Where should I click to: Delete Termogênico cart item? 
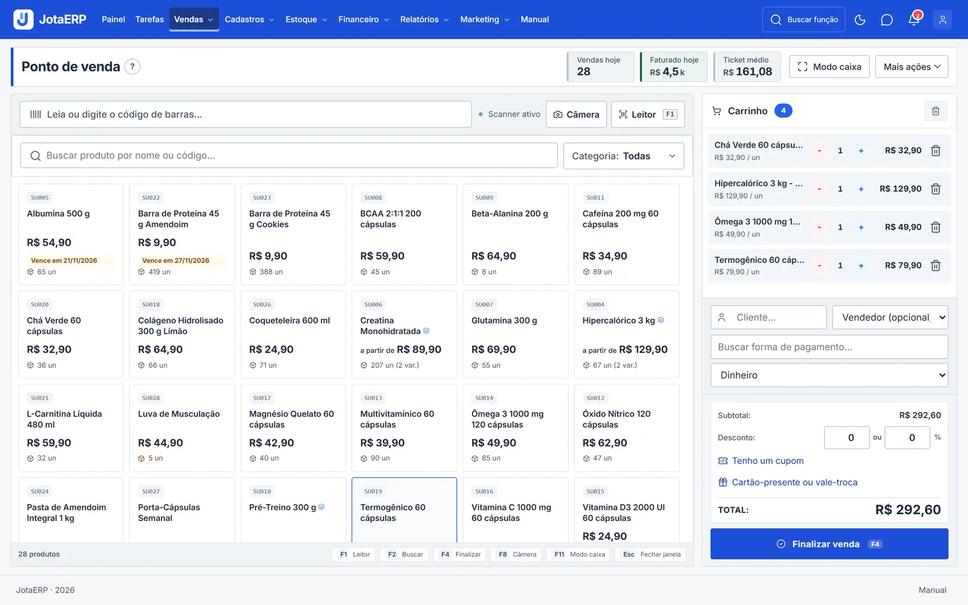pos(935,265)
